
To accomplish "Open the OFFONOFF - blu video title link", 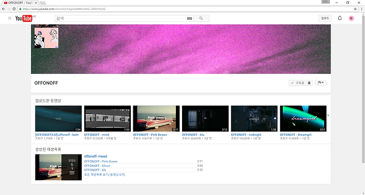I will (193, 135).
